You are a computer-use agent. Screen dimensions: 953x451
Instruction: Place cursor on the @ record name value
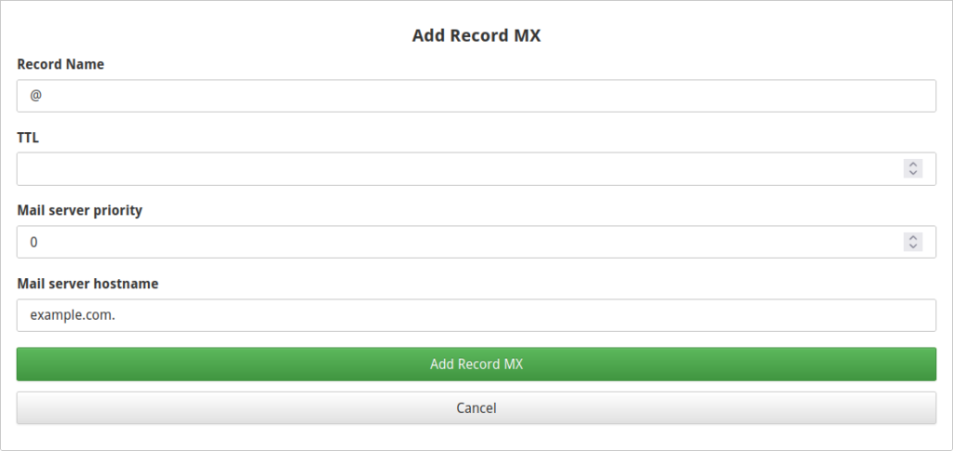coord(36,96)
